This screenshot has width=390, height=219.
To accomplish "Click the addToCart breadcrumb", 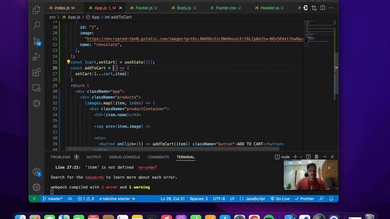I will (x=118, y=17).
